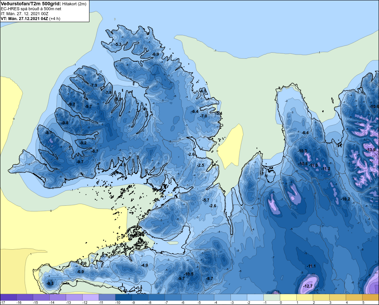Click the '5' legend scale label
This screenshot has width=379, height=305.
pos(363,303)
